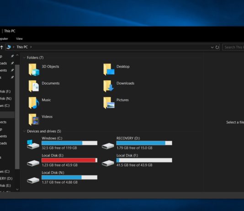
Task: Click the Local Disk (N:) usage bar
Action: coord(69,177)
